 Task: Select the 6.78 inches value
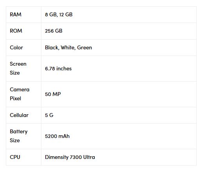tap(58, 68)
